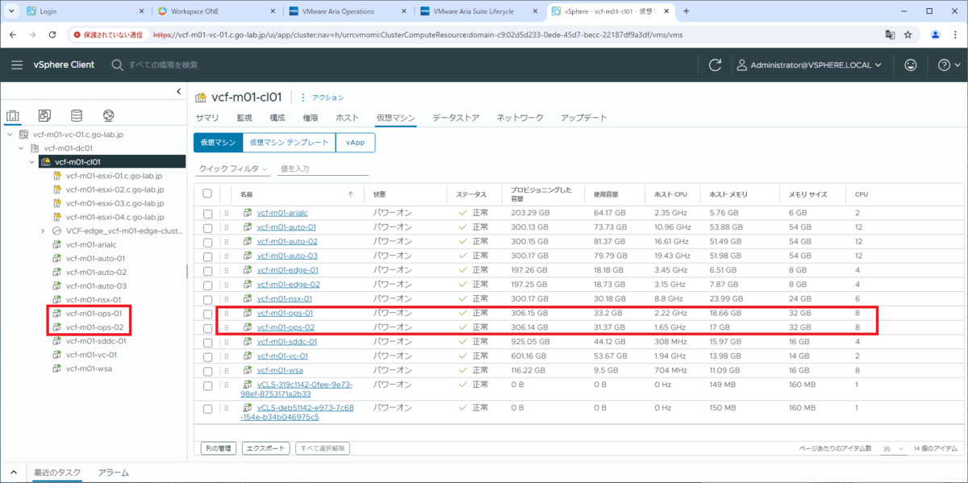This screenshot has width=968, height=483.
Task: Switch to the ネットワーク tab
Action: click(519, 118)
